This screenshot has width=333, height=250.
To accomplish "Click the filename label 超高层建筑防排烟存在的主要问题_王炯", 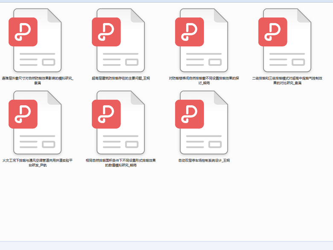I will [121, 78].
